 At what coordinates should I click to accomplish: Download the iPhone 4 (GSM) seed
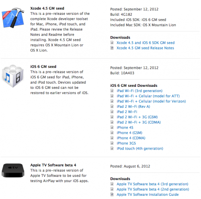[x=129, y=133]
